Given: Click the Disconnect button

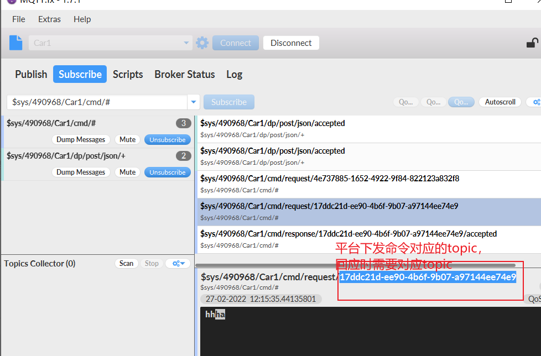Looking at the screenshot, I should coord(291,43).
